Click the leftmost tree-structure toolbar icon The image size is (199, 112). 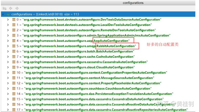tap(4, 9)
